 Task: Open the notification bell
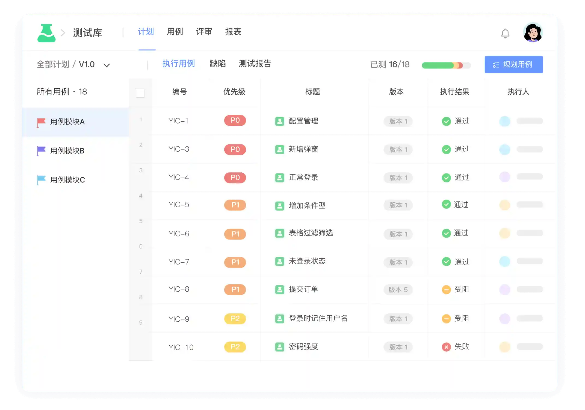click(x=505, y=33)
